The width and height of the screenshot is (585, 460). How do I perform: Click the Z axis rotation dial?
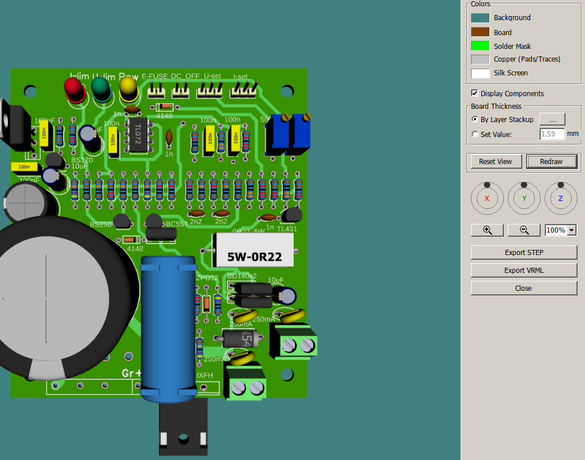pyautogui.click(x=561, y=198)
